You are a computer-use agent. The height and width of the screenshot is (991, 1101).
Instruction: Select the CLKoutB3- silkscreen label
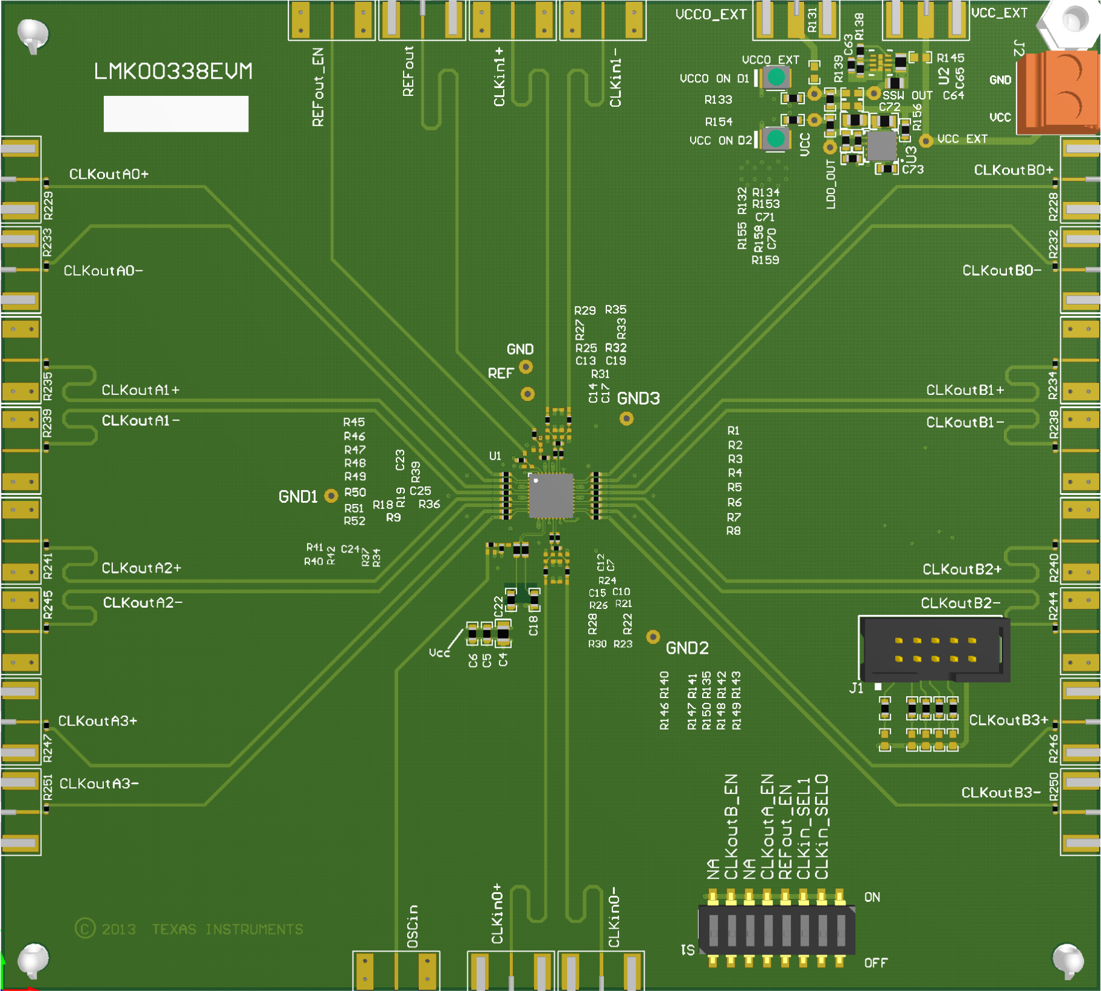pyautogui.click(x=1000, y=793)
